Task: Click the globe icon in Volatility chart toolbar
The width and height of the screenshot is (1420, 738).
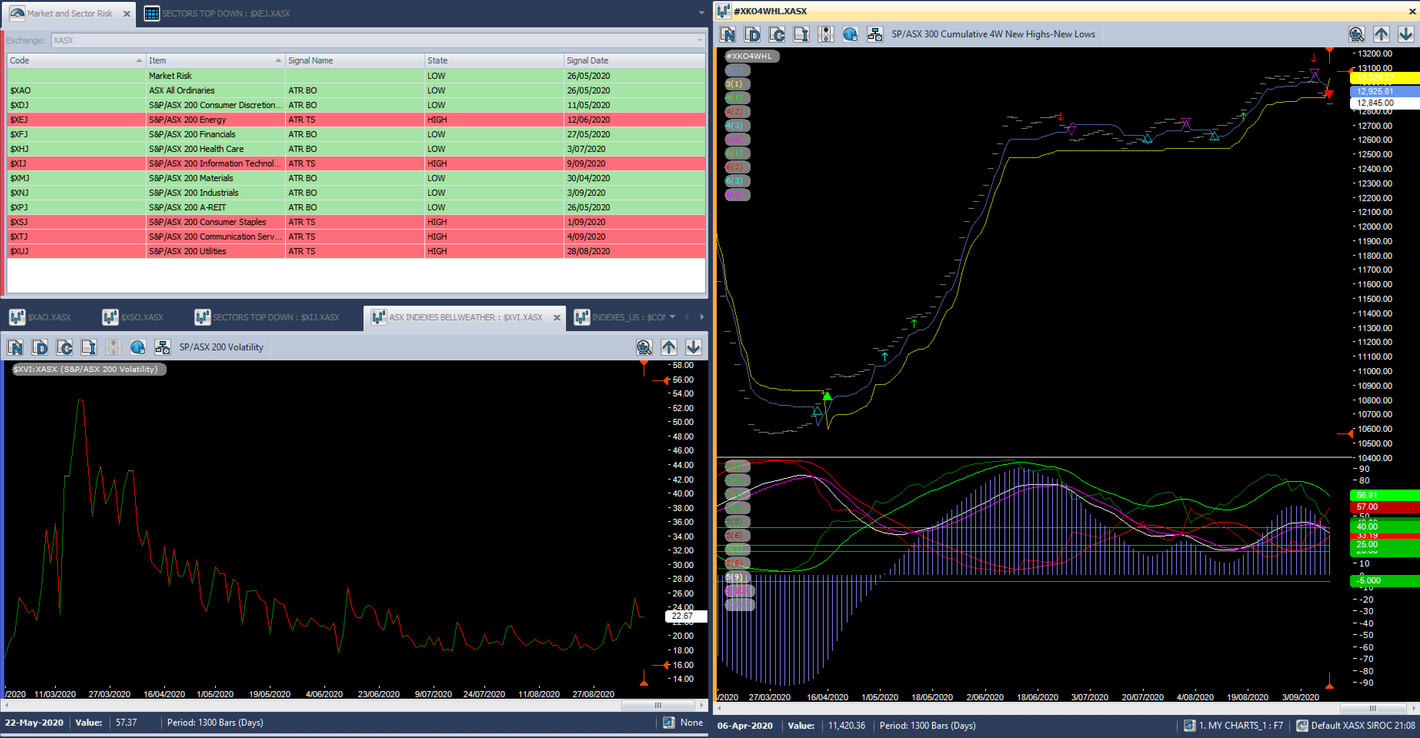Action: coord(138,347)
